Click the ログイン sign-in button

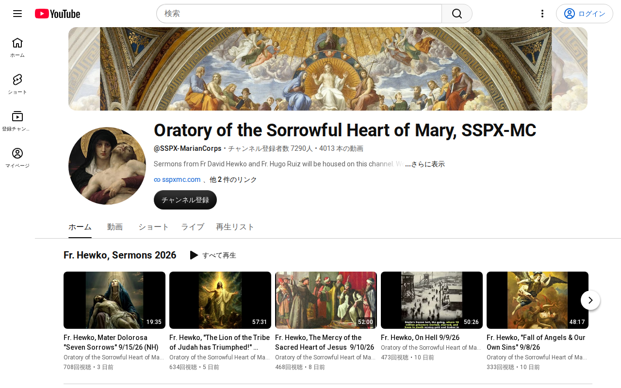click(x=585, y=14)
